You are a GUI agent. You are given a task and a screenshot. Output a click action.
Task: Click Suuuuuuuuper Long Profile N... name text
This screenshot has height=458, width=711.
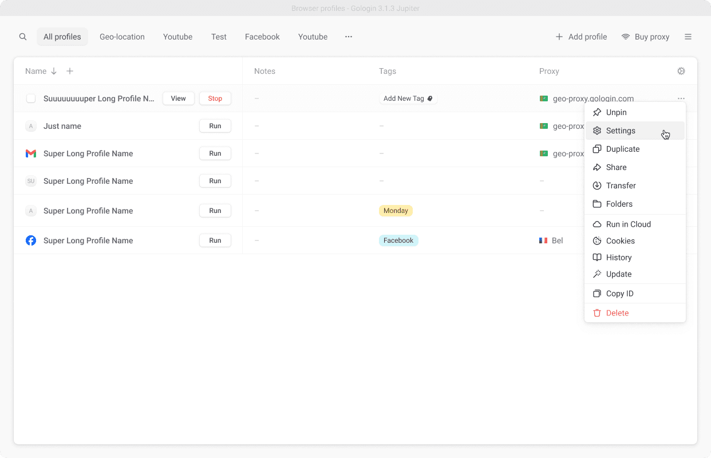(99, 98)
